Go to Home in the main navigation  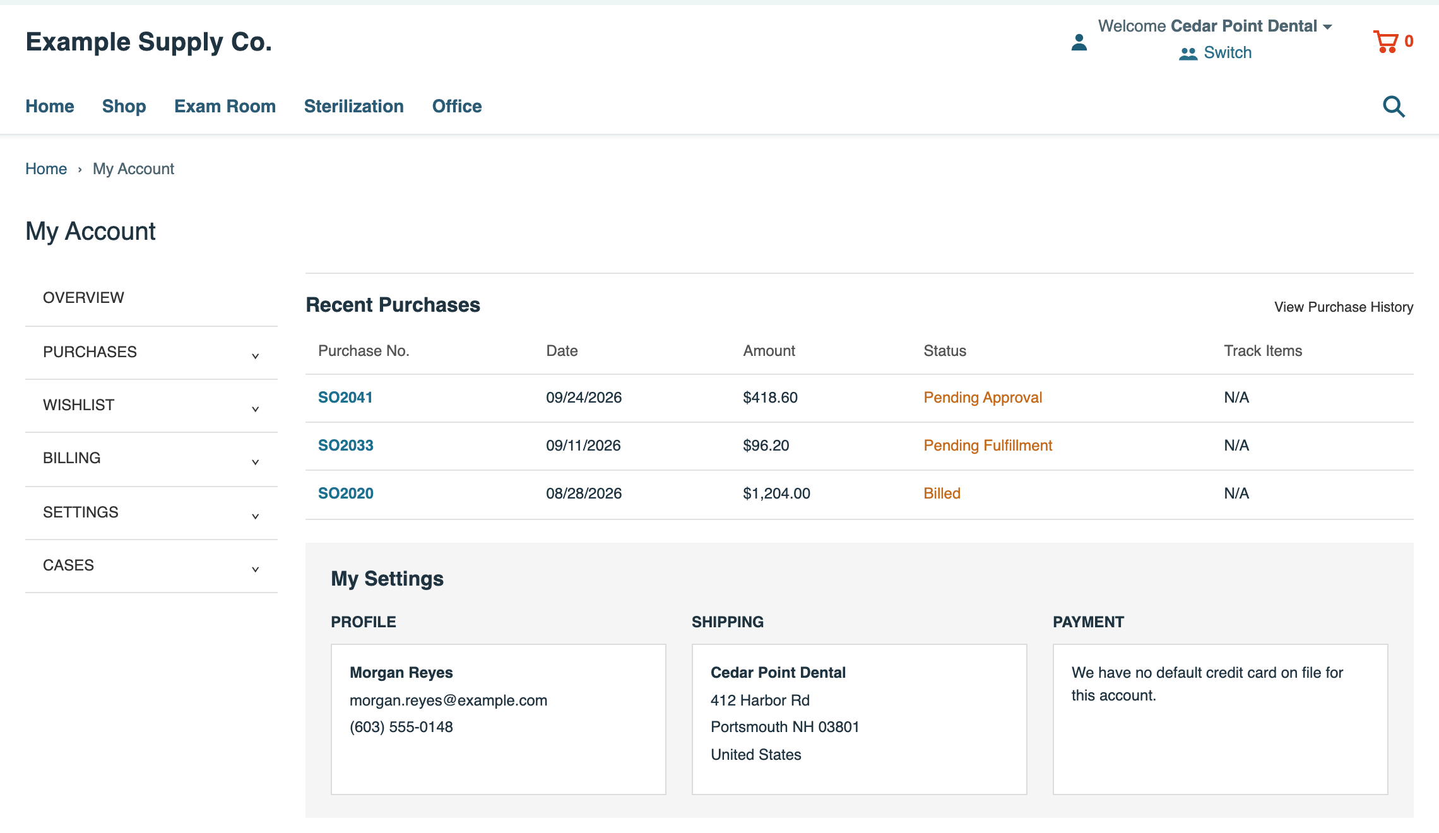click(50, 106)
